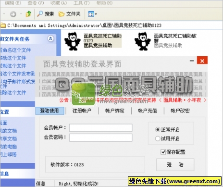Open the forward history dropdown arrow

tap(21, 14)
